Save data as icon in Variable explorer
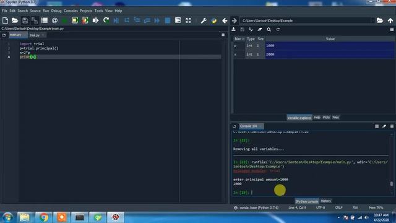396x223 pixels. pos(242,29)
